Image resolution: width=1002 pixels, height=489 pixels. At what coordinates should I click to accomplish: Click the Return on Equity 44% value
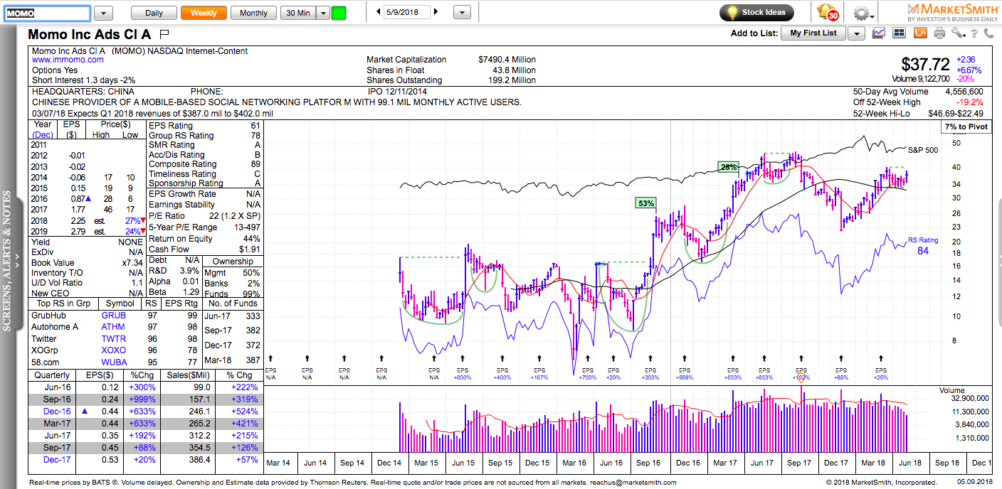[252, 239]
